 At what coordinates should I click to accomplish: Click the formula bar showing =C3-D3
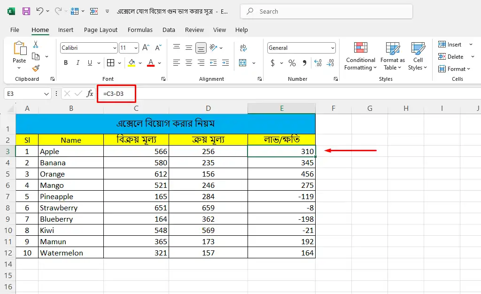[289, 93]
